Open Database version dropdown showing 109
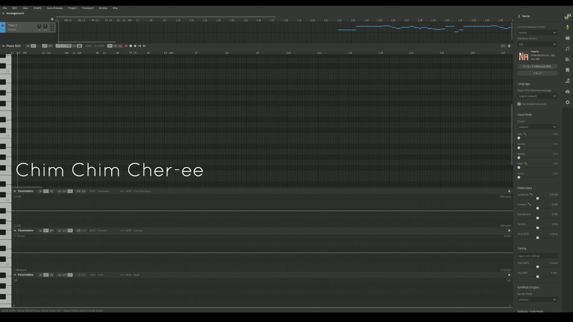The image size is (573, 322). click(x=537, y=44)
